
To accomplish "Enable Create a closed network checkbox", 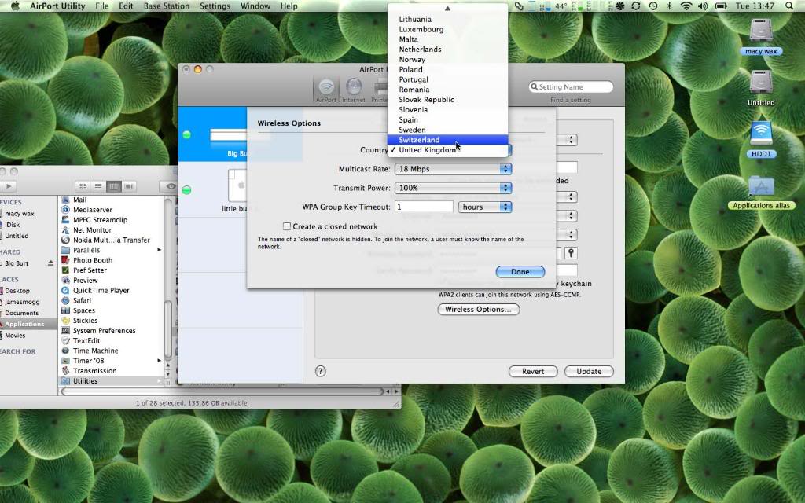I will pos(287,226).
